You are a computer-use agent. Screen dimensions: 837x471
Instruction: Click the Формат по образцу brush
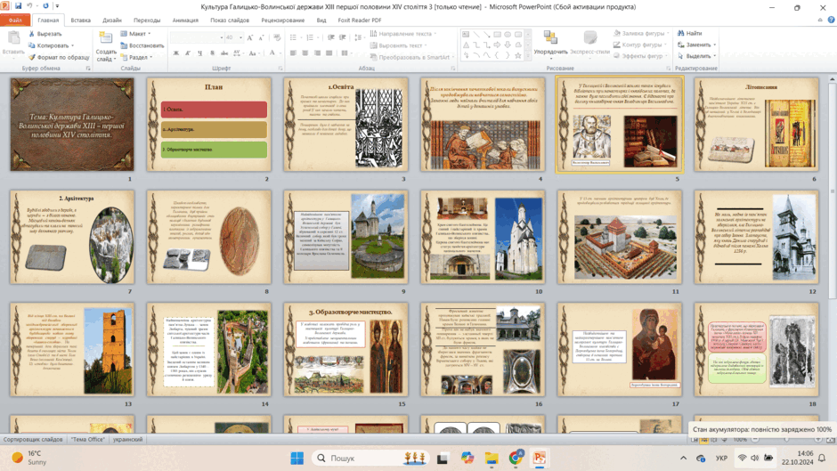[31, 57]
